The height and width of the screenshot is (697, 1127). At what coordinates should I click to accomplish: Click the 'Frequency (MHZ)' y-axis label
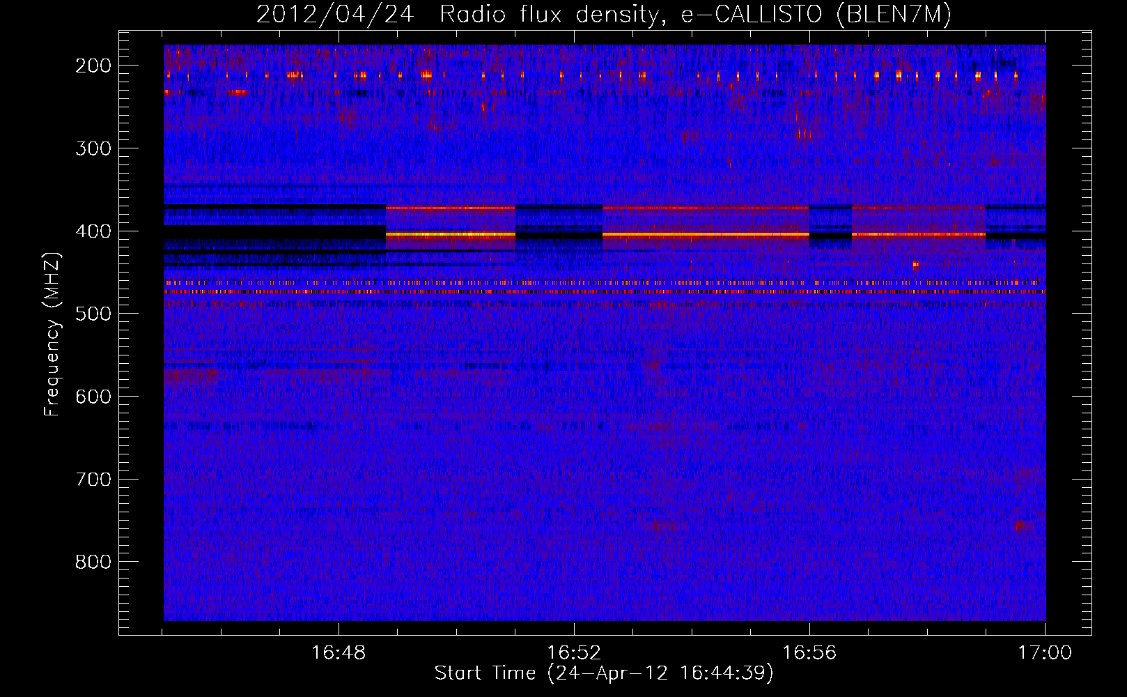[53, 335]
